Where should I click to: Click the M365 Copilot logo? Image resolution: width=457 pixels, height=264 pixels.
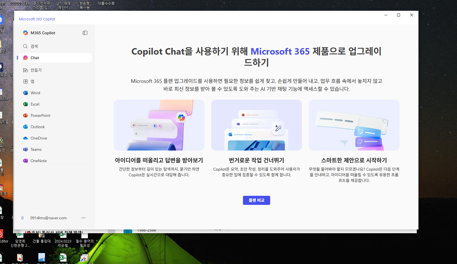pyautogui.click(x=25, y=33)
